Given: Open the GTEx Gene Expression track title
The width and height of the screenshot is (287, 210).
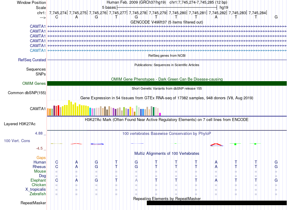Looking at the screenshot, I should tap(167, 98).
